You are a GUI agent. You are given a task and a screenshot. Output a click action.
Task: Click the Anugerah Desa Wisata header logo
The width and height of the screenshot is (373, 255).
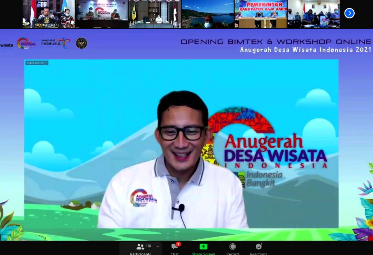[26, 43]
